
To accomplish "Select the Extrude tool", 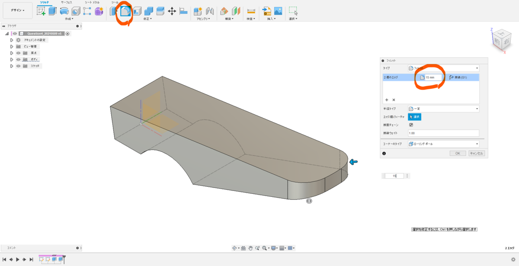I will click(x=53, y=11).
